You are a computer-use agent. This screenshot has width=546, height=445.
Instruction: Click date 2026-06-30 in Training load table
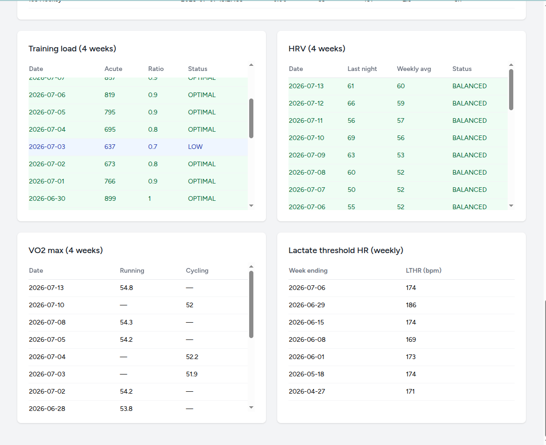click(47, 198)
